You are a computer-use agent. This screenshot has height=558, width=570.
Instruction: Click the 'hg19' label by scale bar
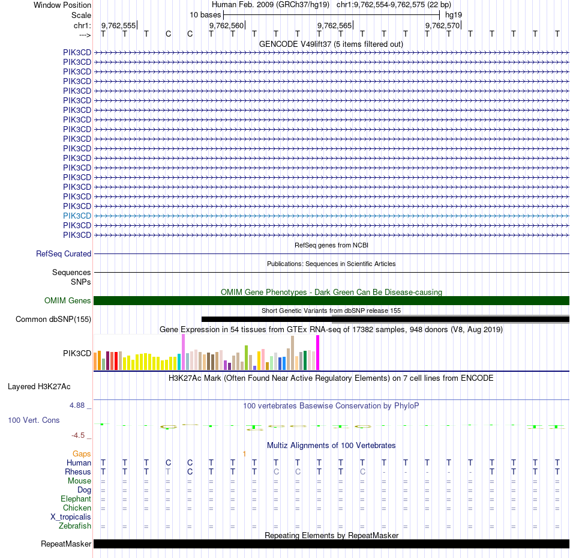(x=454, y=15)
